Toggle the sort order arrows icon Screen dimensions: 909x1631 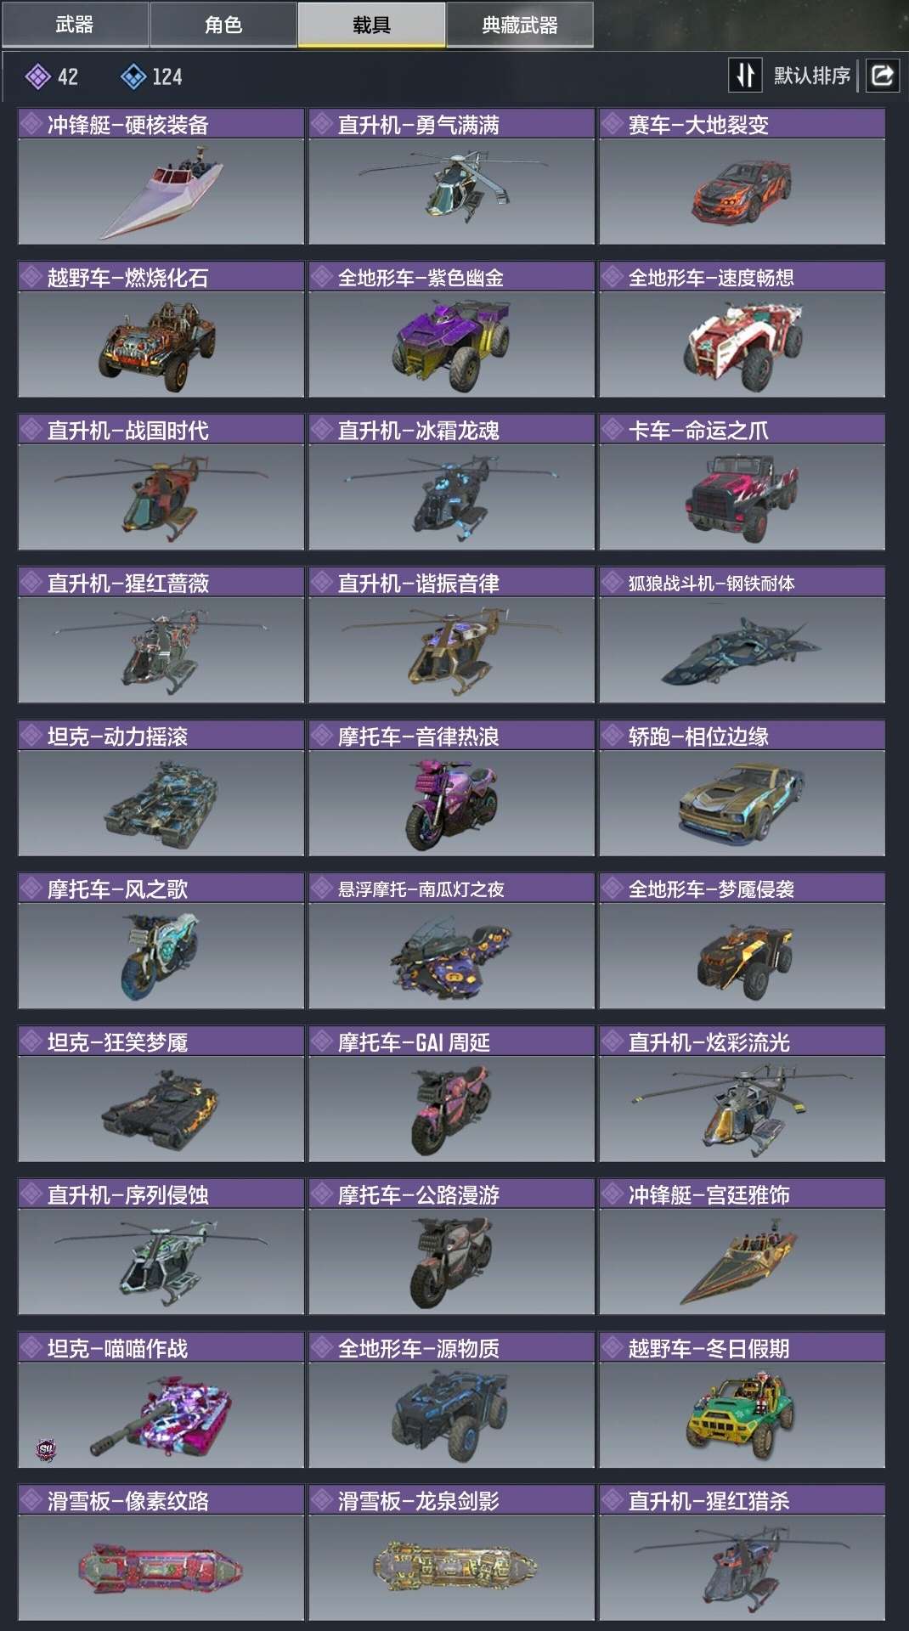coord(745,76)
